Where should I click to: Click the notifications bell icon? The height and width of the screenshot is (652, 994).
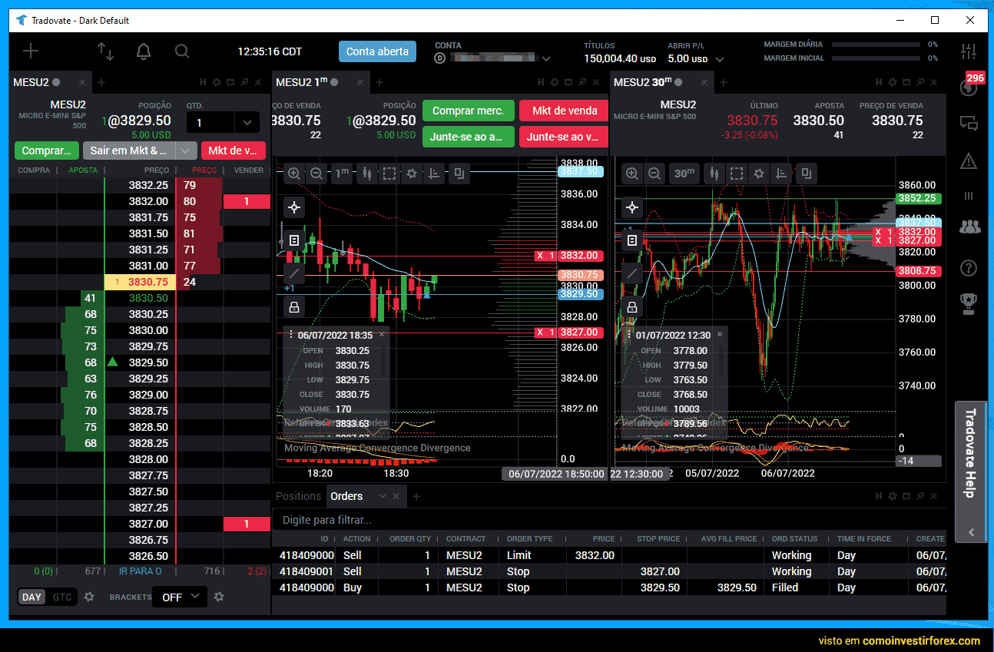143,51
